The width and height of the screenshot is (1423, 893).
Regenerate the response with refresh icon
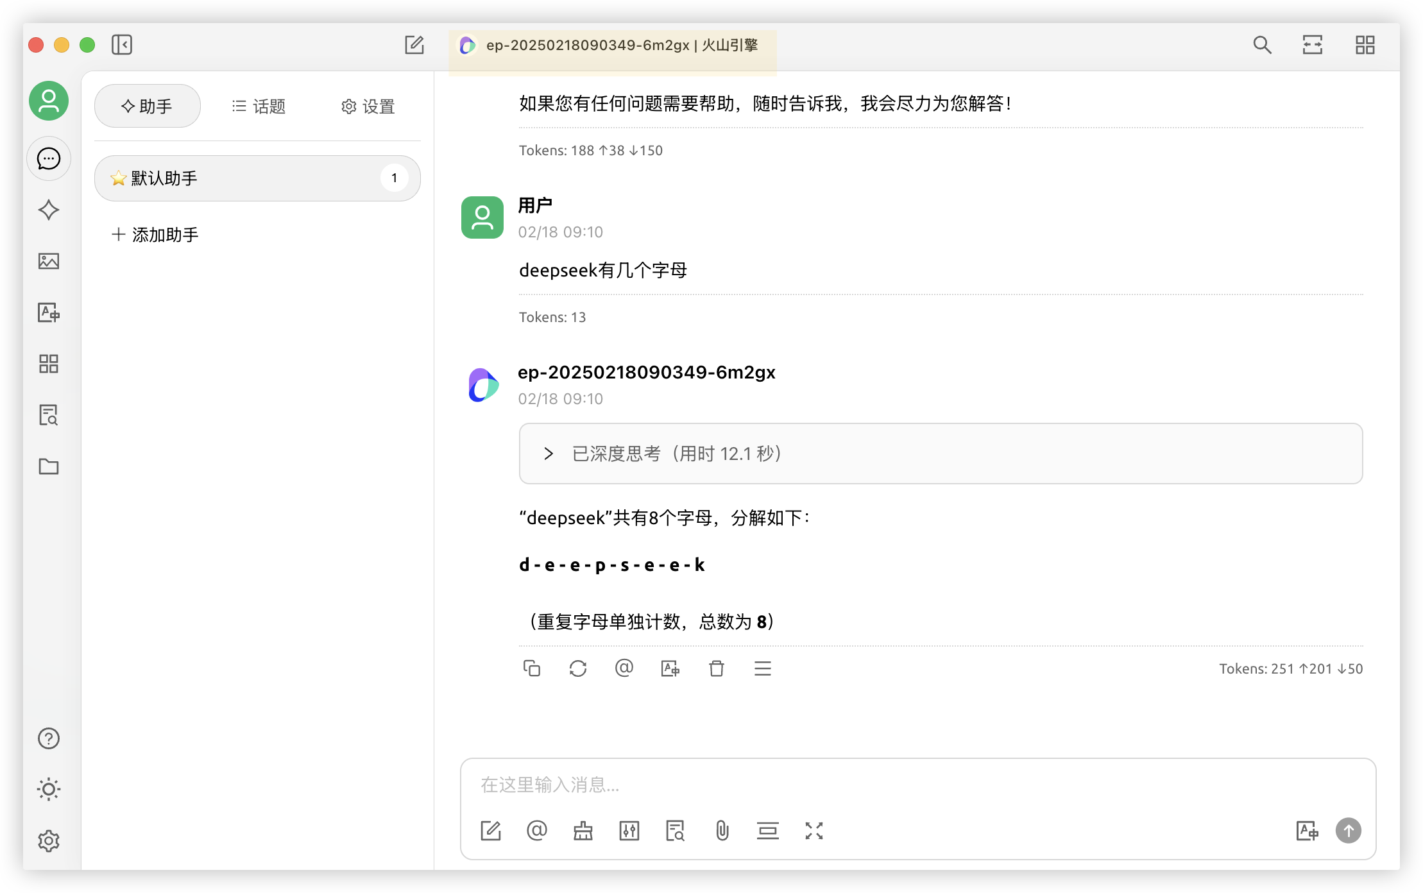click(x=577, y=668)
